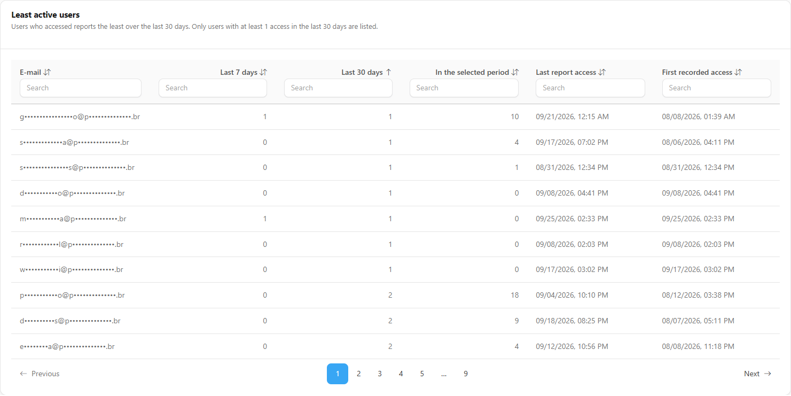
Task: Toggle Last 30 days ascending sort arrow
Action: click(x=388, y=72)
